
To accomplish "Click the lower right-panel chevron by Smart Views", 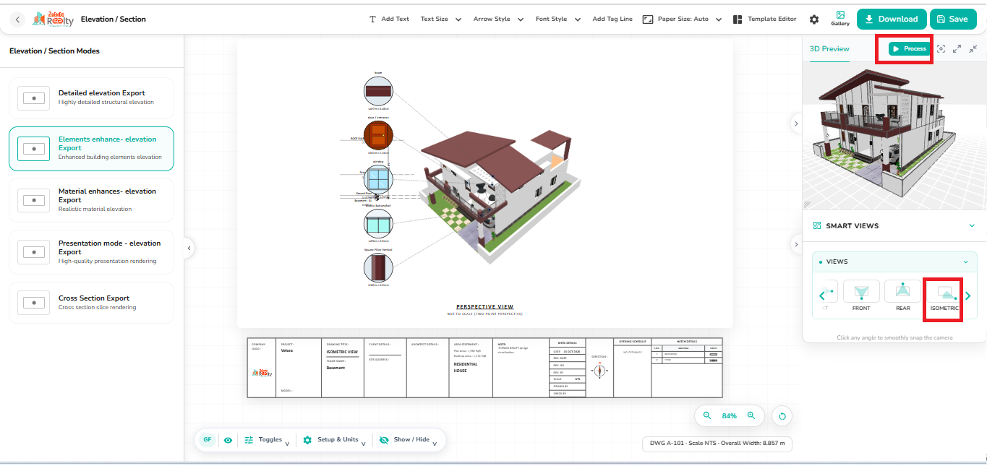I will (796, 243).
